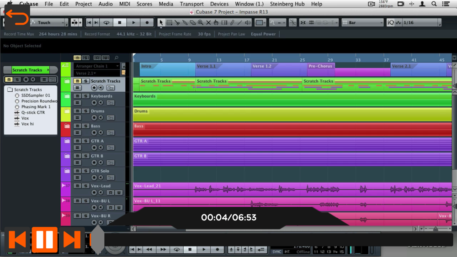Open auto-scroll settings dropdown
The image size is (457, 257).
click(x=80, y=22)
